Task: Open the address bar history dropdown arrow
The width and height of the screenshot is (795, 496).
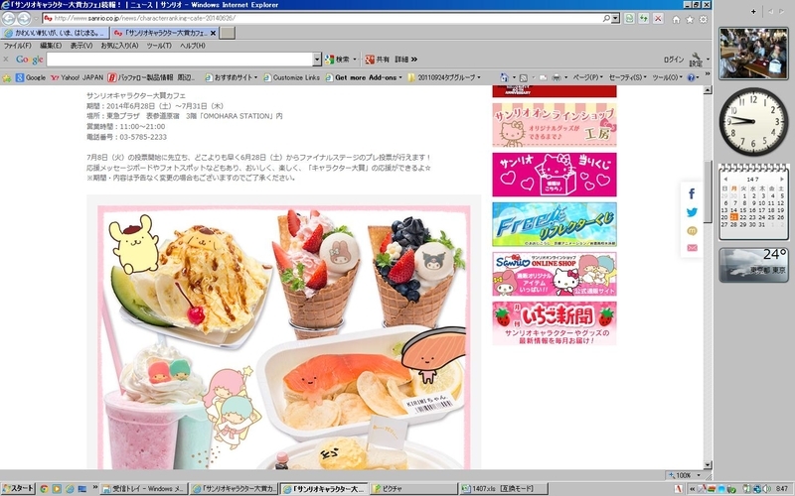Action: [x=615, y=18]
